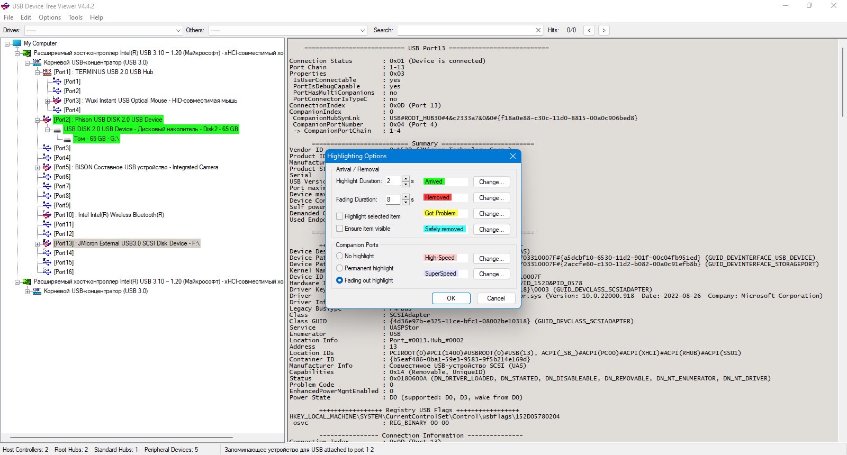This screenshot has height=455, width=847.
Task: Select the No highlight radio option
Action: point(340,256)
